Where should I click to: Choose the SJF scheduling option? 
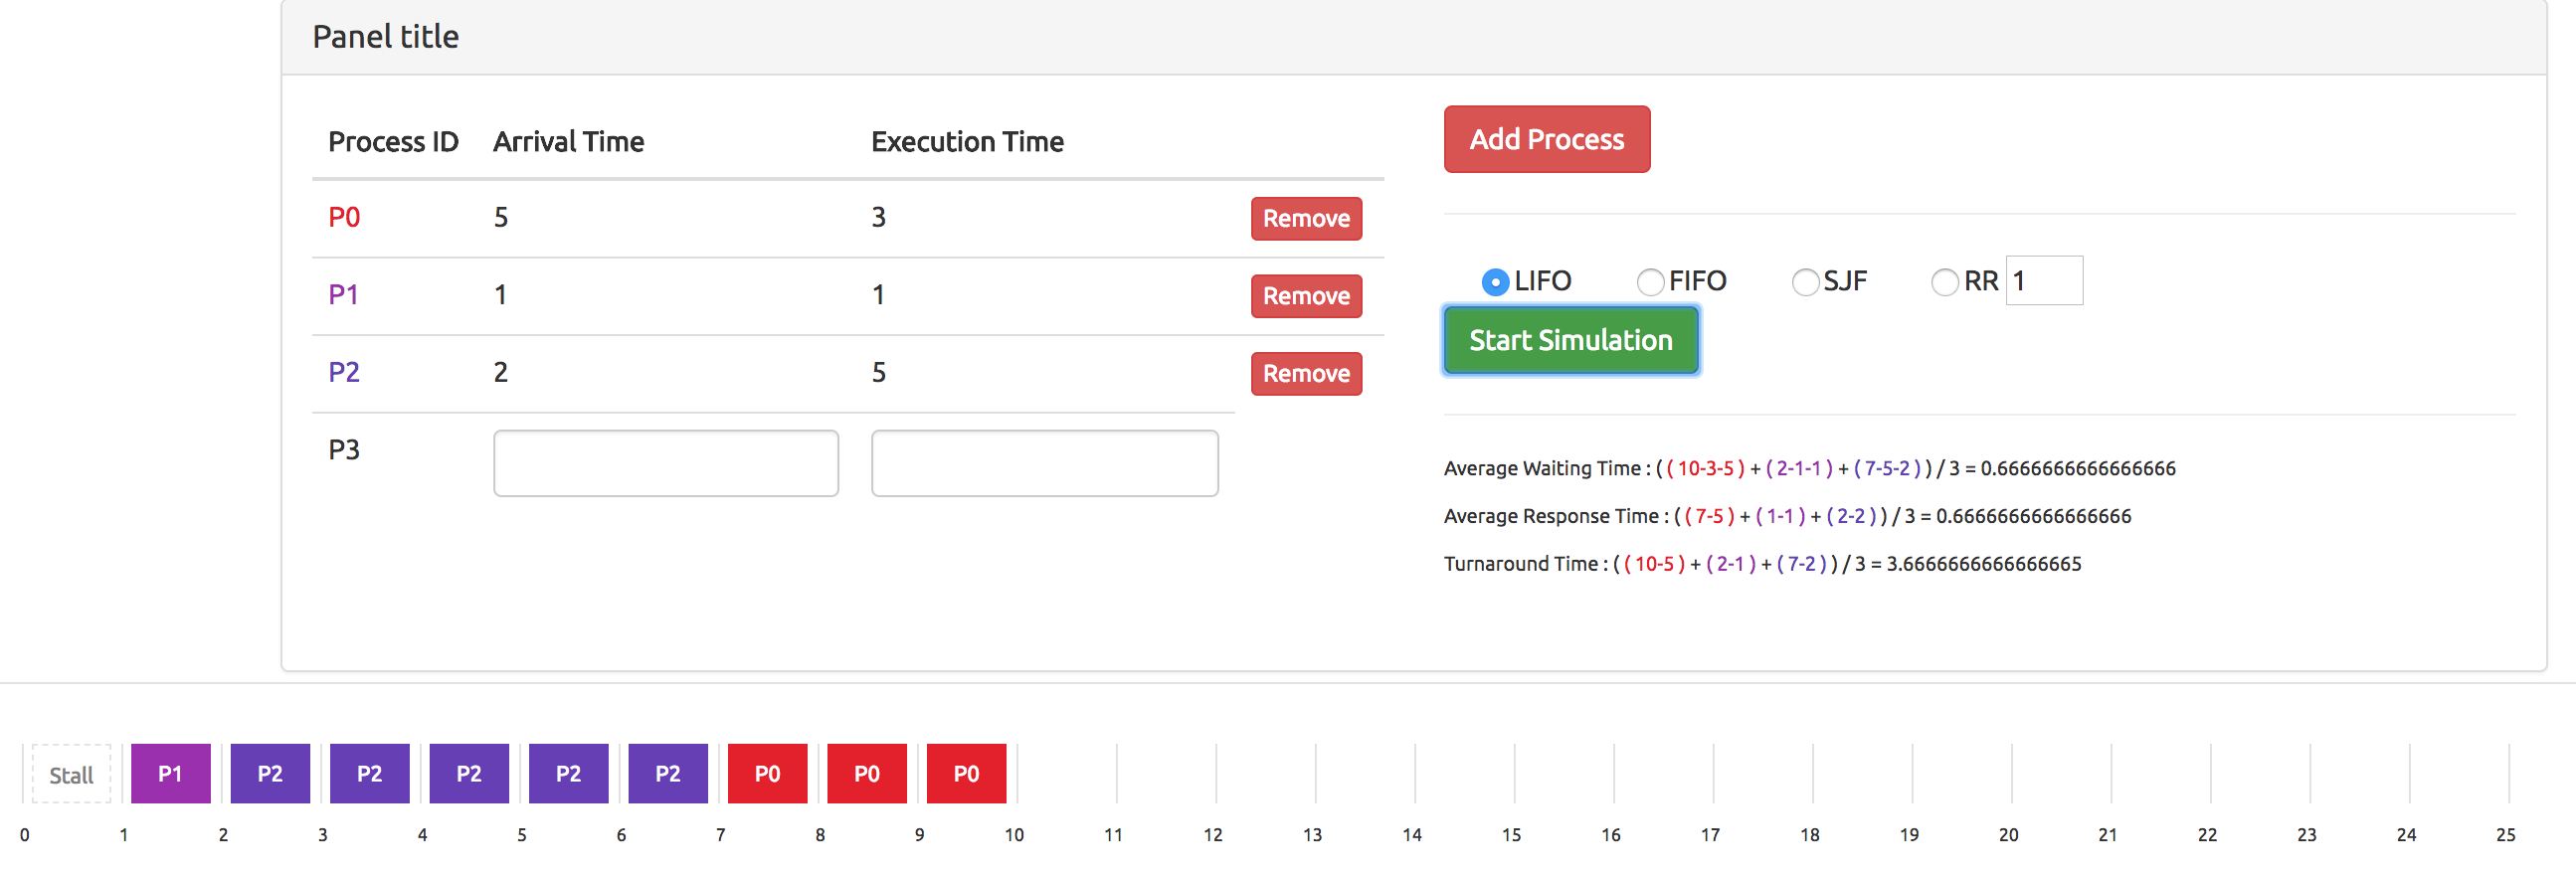click(1805, 282)
